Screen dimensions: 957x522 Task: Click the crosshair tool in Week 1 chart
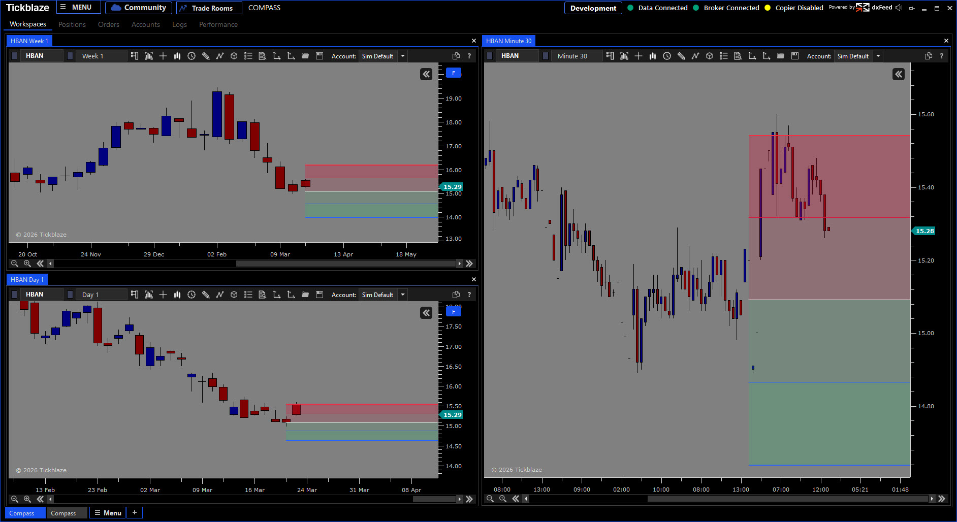(163, 56)
